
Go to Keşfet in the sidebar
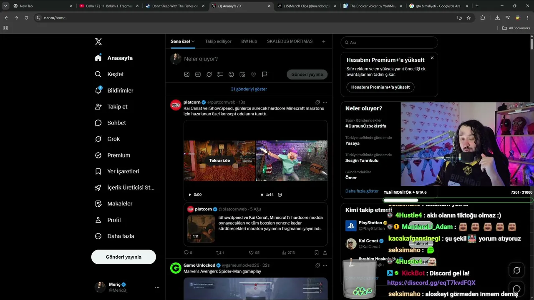109,74
